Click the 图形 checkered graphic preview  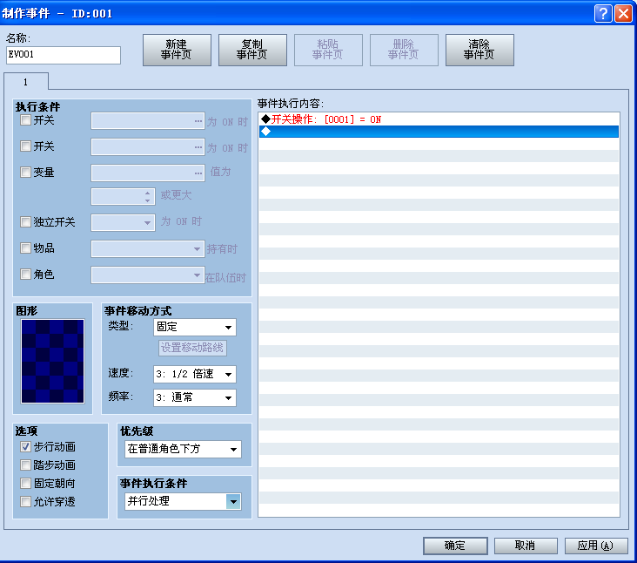point(52,361)
